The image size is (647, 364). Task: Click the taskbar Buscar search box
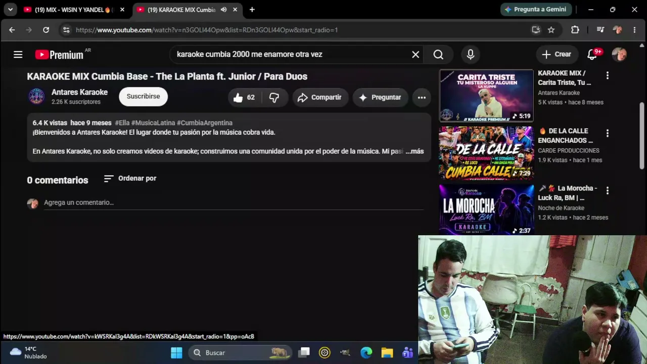coord(241,353)
